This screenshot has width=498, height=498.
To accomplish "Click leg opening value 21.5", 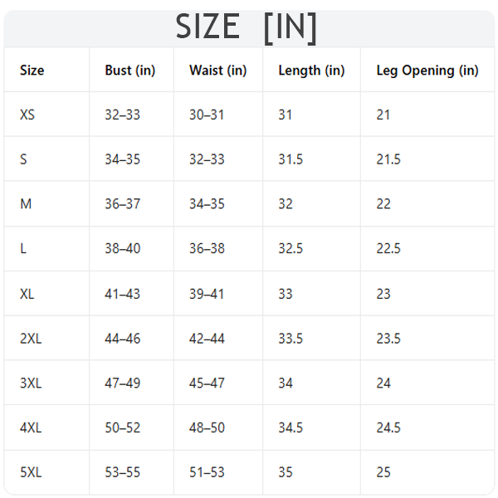I will click(388, 159).
